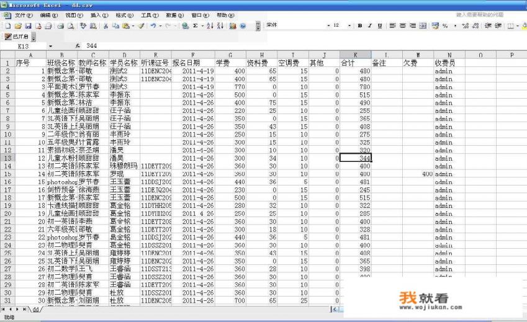Select the dd sheet tab
The image size is (527, 322).
(x=35, y=309)
